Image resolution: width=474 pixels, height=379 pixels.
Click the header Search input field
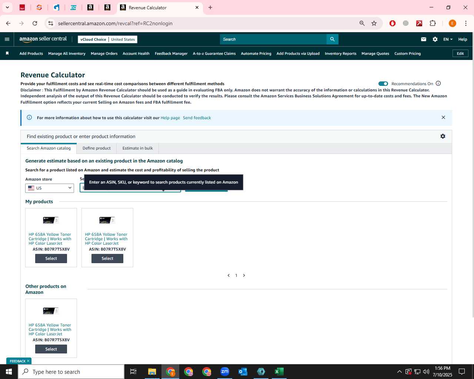273,39
